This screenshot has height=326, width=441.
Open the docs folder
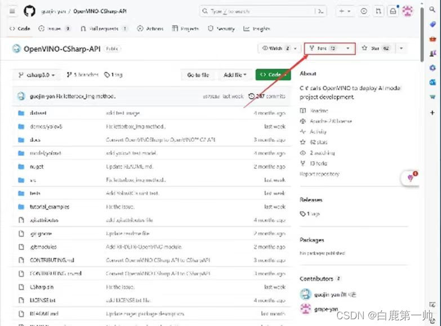(x=35, y=140)
